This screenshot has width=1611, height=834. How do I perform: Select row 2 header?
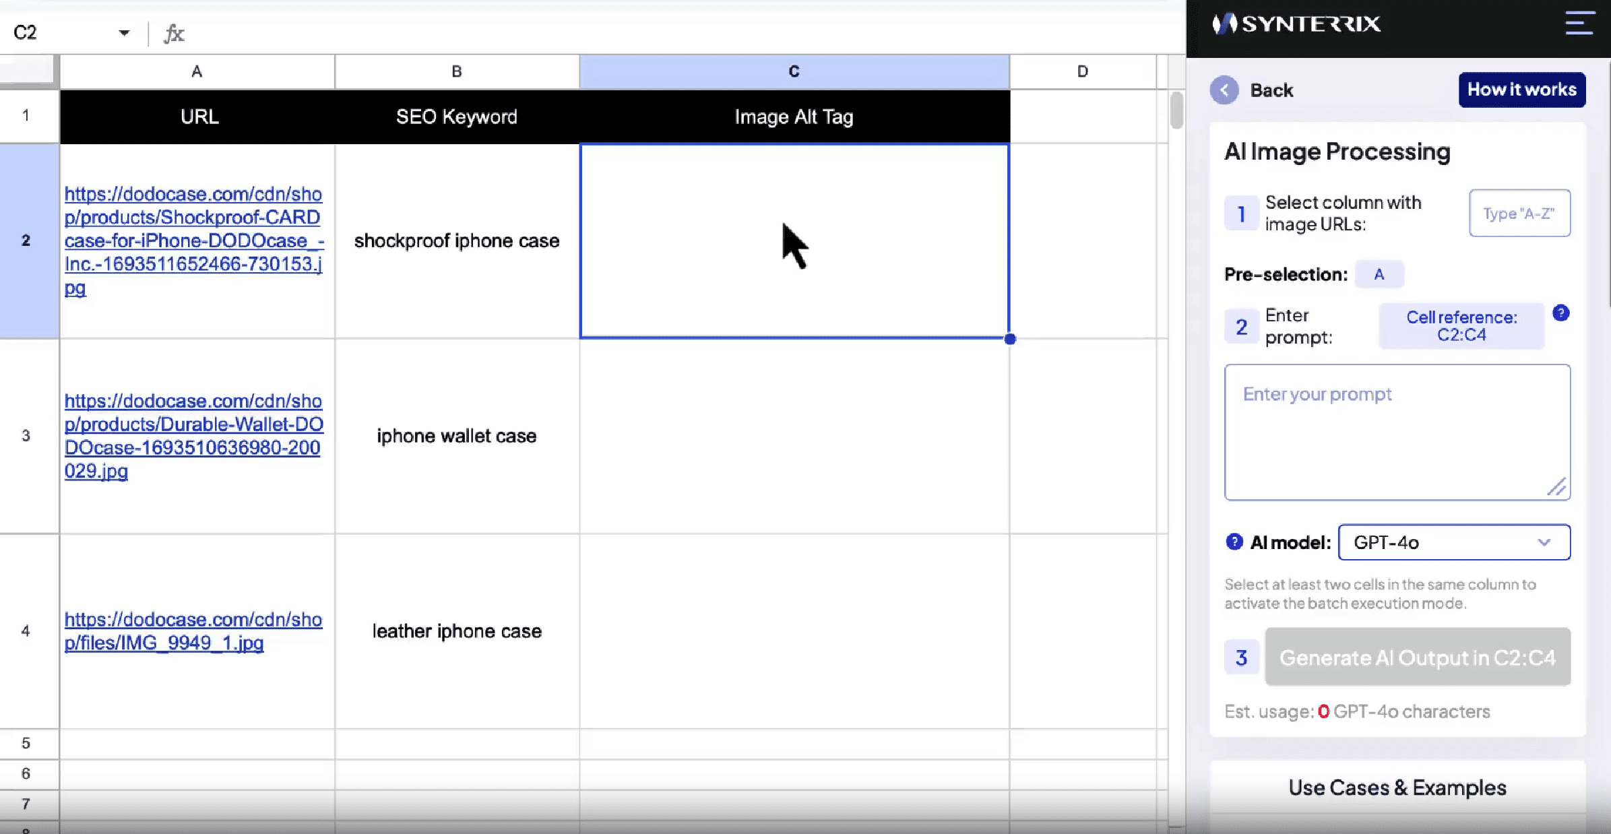pyautogui.click(x=26, y=240)
